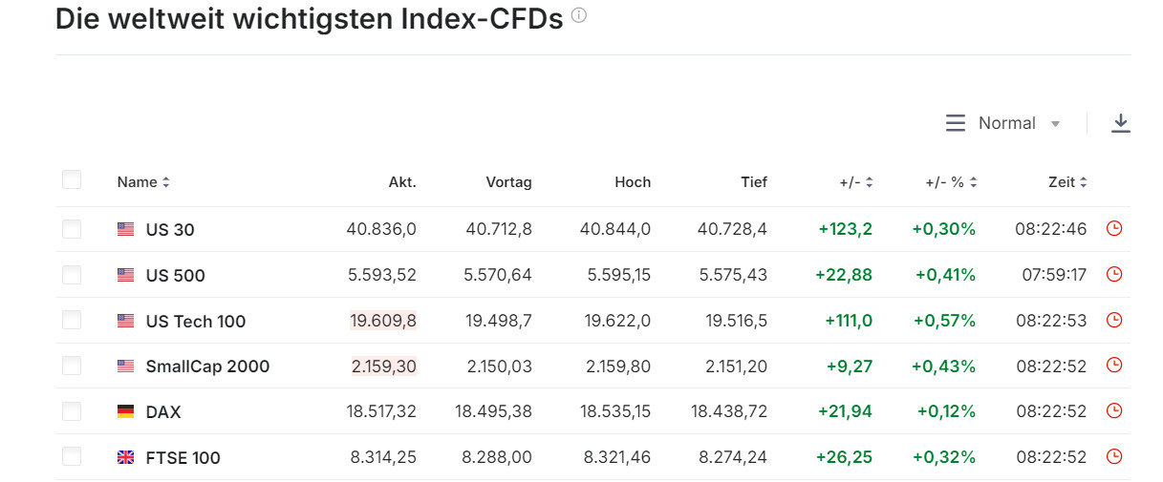Image resolution: width=1163 pixels, height=482 pixels.
Task: Sort the table by Zeit column
Action: coord(1067,182)
